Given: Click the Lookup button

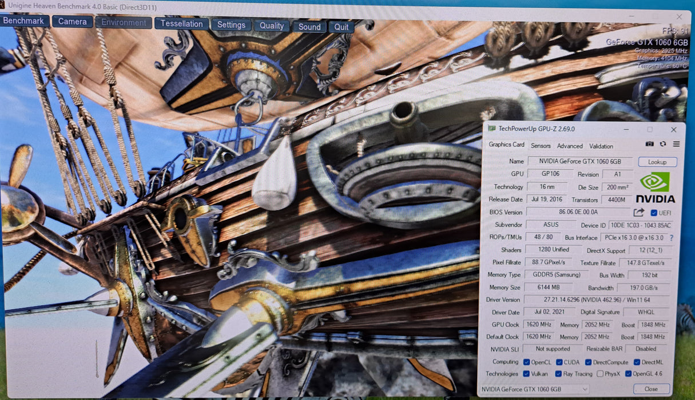Looking at the screenshot, I should [x=657, y=162].
